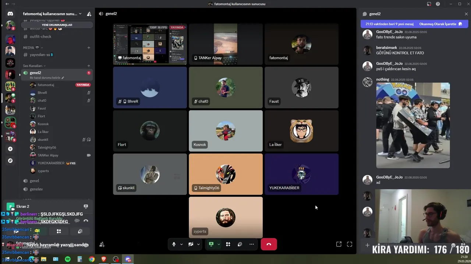Select La İlker participant tile
This screenshot has width=471, height=264.
pyautogui.click(x=301, y=131)
